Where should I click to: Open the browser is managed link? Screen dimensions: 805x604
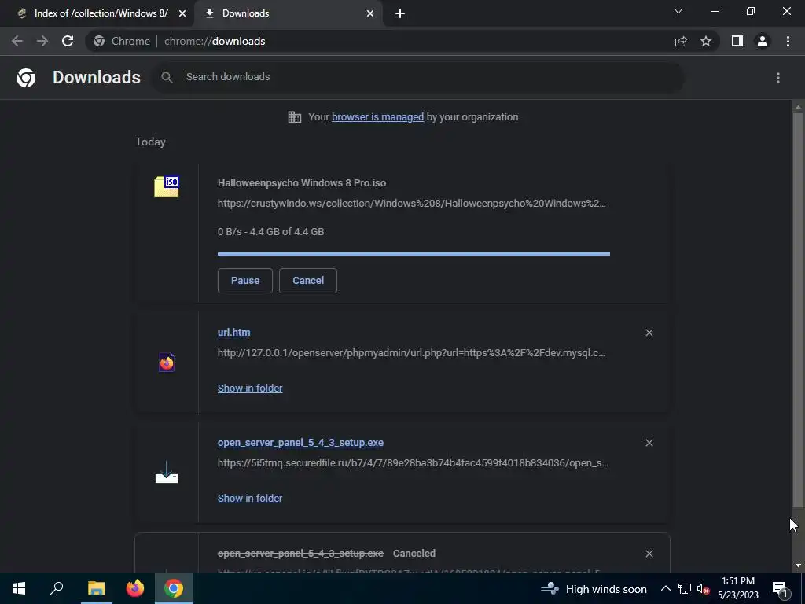click(x=378, y=117)
